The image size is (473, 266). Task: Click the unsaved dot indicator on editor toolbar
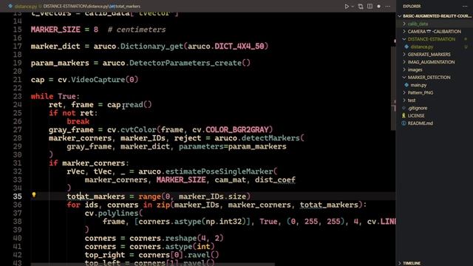[378, 7]
